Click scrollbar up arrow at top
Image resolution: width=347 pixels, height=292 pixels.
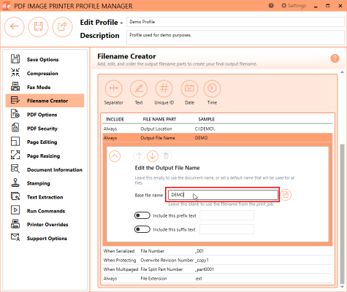342,72
